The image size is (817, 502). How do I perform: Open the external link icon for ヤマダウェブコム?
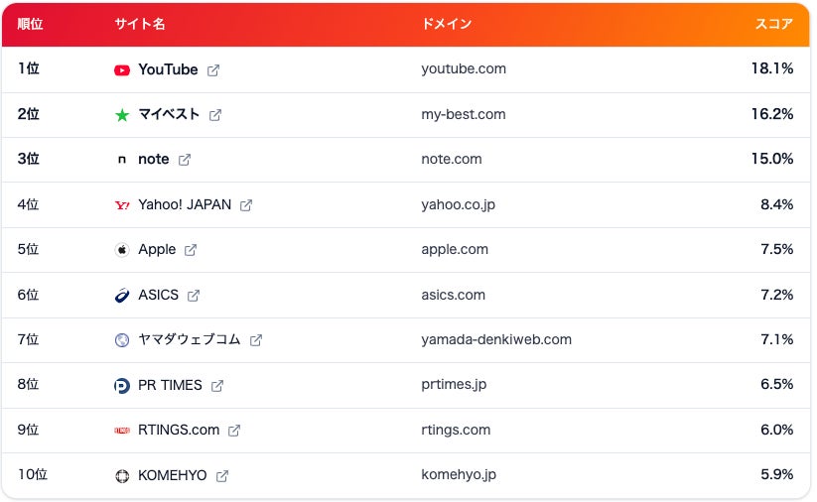[256, 340]
